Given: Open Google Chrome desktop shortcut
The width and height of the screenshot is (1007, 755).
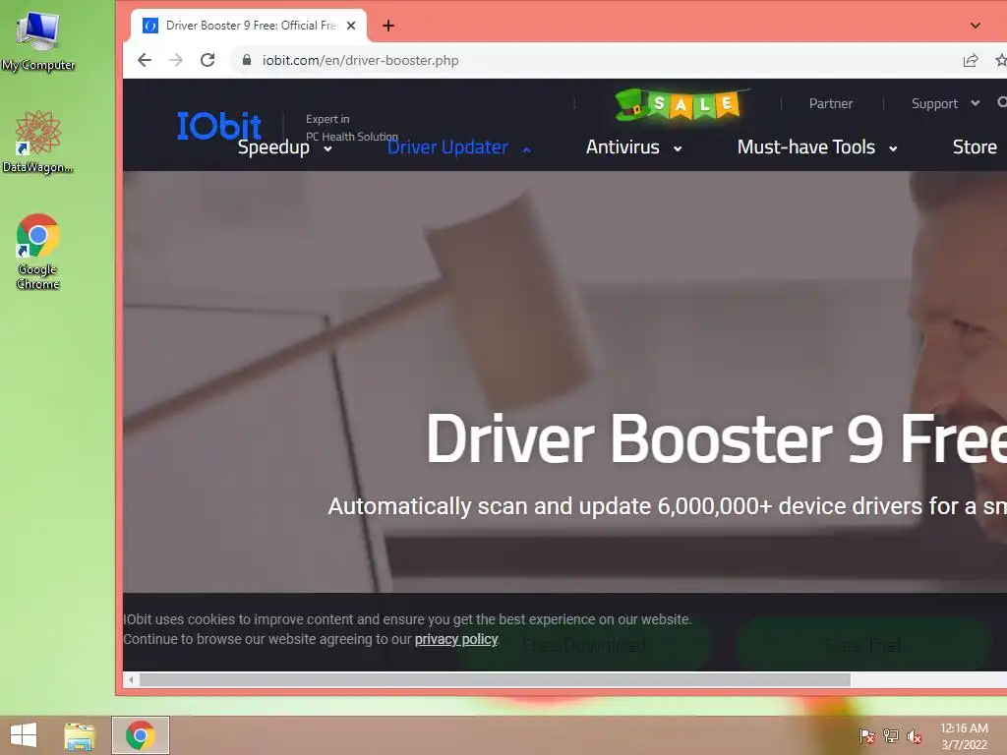Looking at the screenshot, I should point(38,251).
